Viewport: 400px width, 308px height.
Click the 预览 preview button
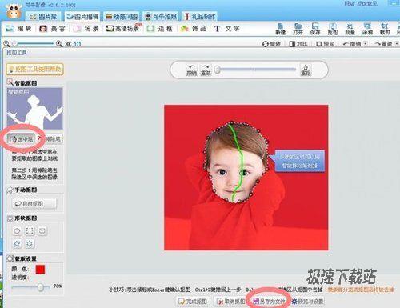pos(325,44)
